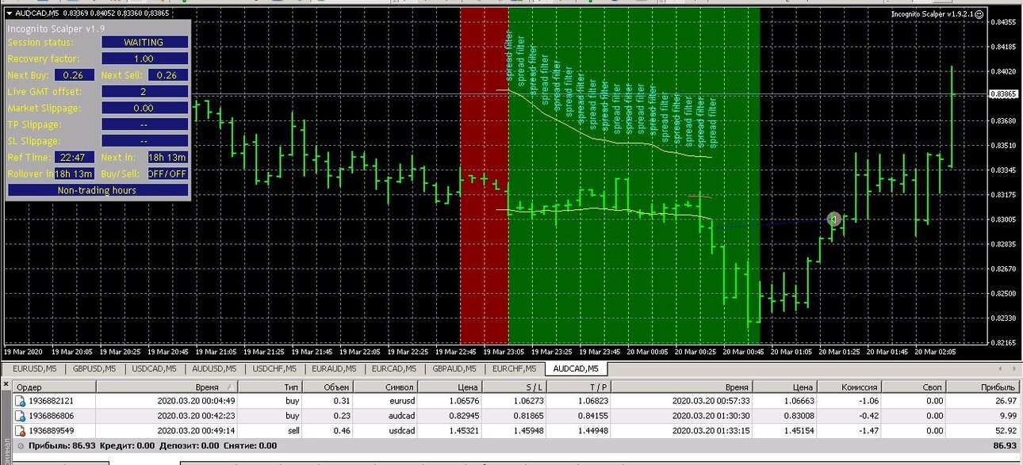This screenshot has width=1023, height=465.
Task: Click the Прибыль column header
Action: click(x=982, y=387)
